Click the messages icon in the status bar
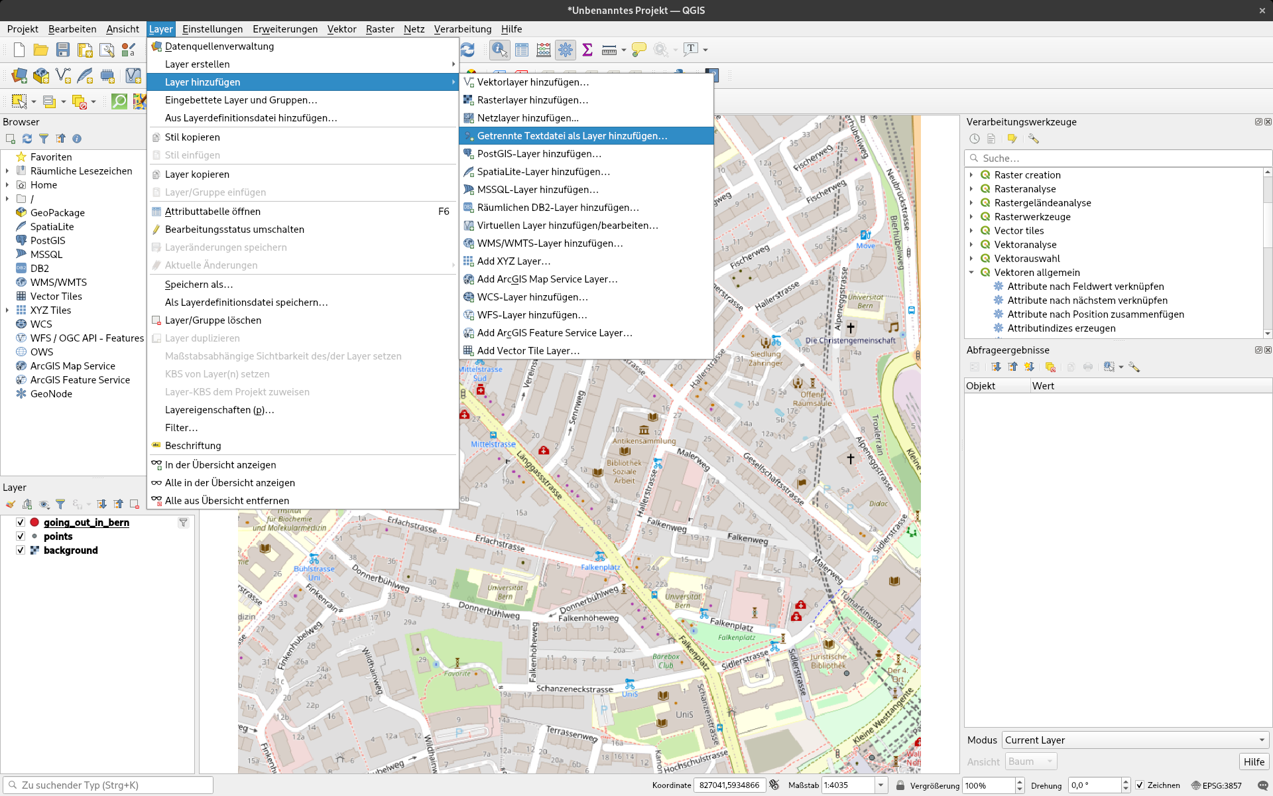 point(1262,785)
